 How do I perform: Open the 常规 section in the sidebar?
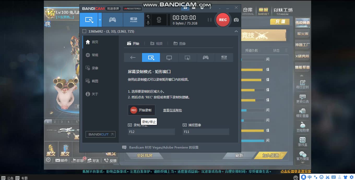coord(94,55)
